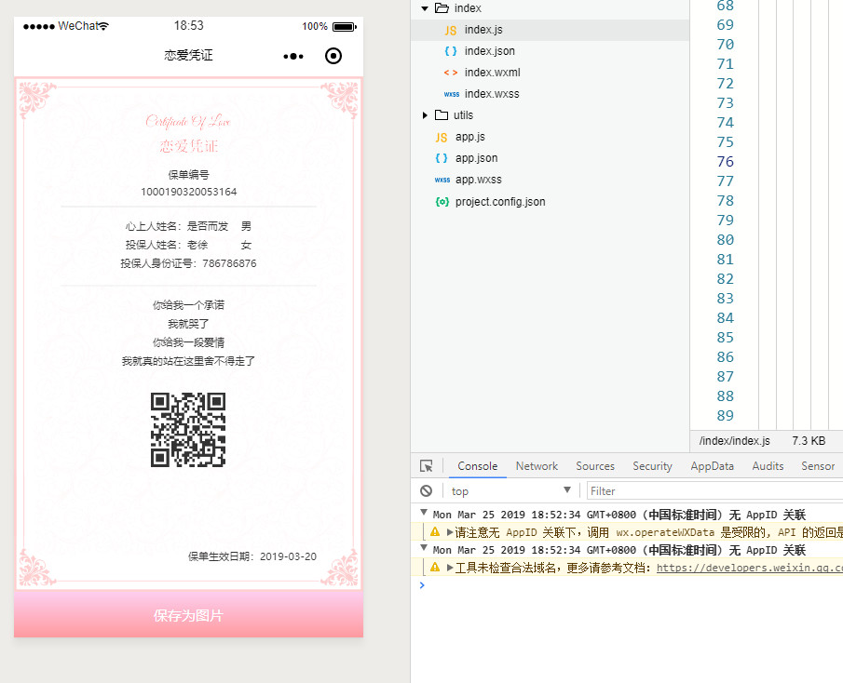Click the wxss icon beside app.wxss
This screenshot has height=683, width=843.
pyautogui.click(x=442, y=180)
